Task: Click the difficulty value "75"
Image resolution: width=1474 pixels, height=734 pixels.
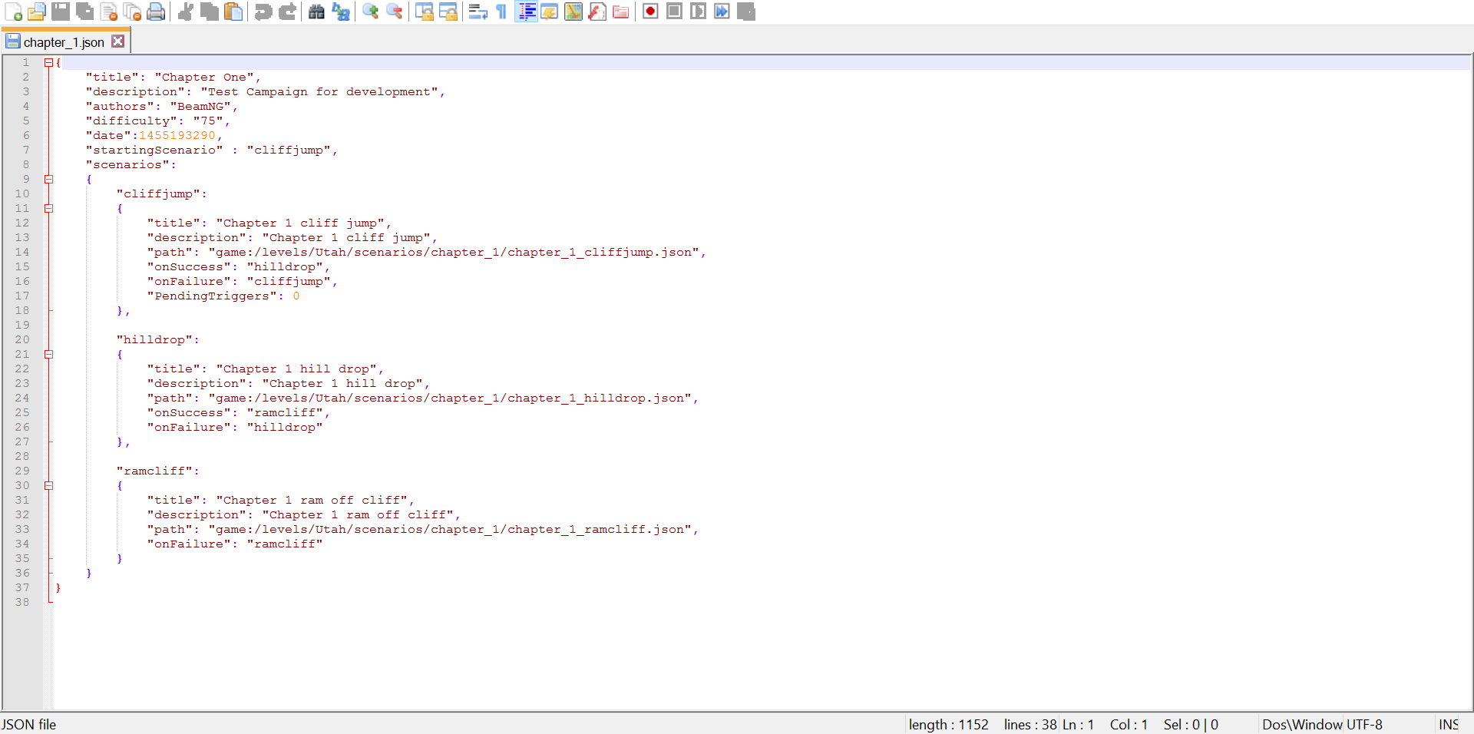Action: [x=208, y=121]
